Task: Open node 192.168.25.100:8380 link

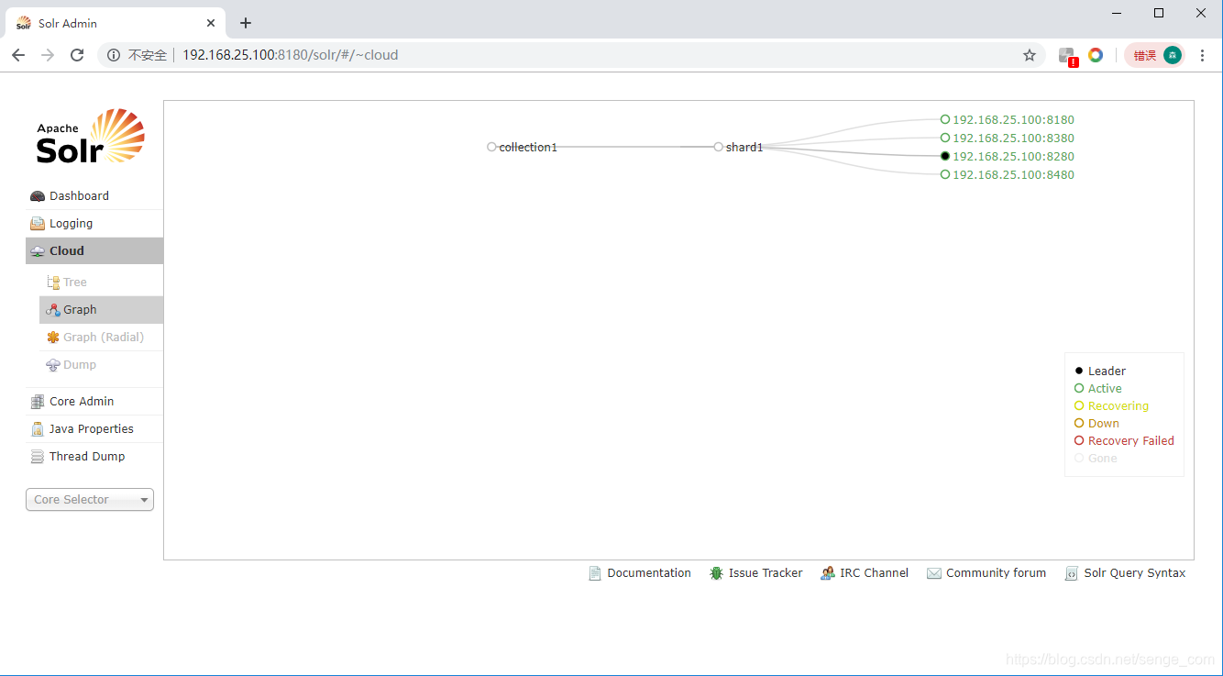Action: (x=1013, y=138)
